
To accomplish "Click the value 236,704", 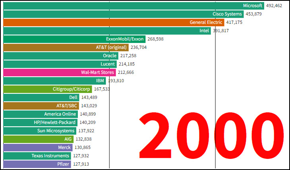I will (139, 47).
